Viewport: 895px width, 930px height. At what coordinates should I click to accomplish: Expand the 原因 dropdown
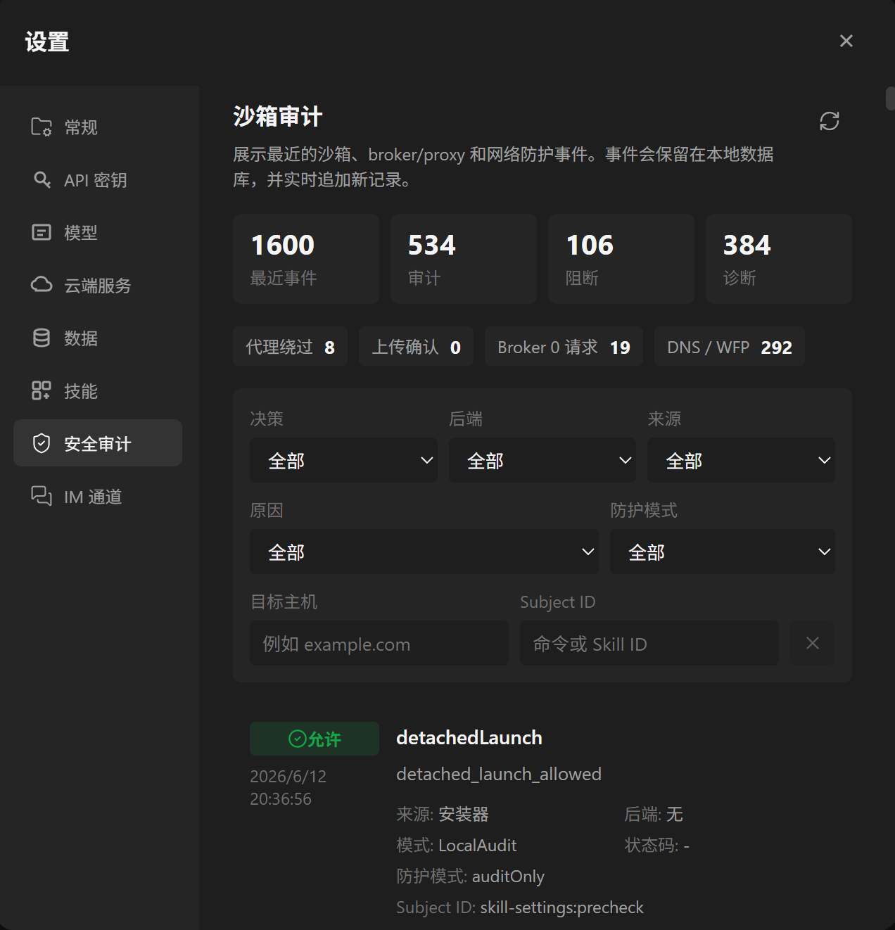[424, 552]
